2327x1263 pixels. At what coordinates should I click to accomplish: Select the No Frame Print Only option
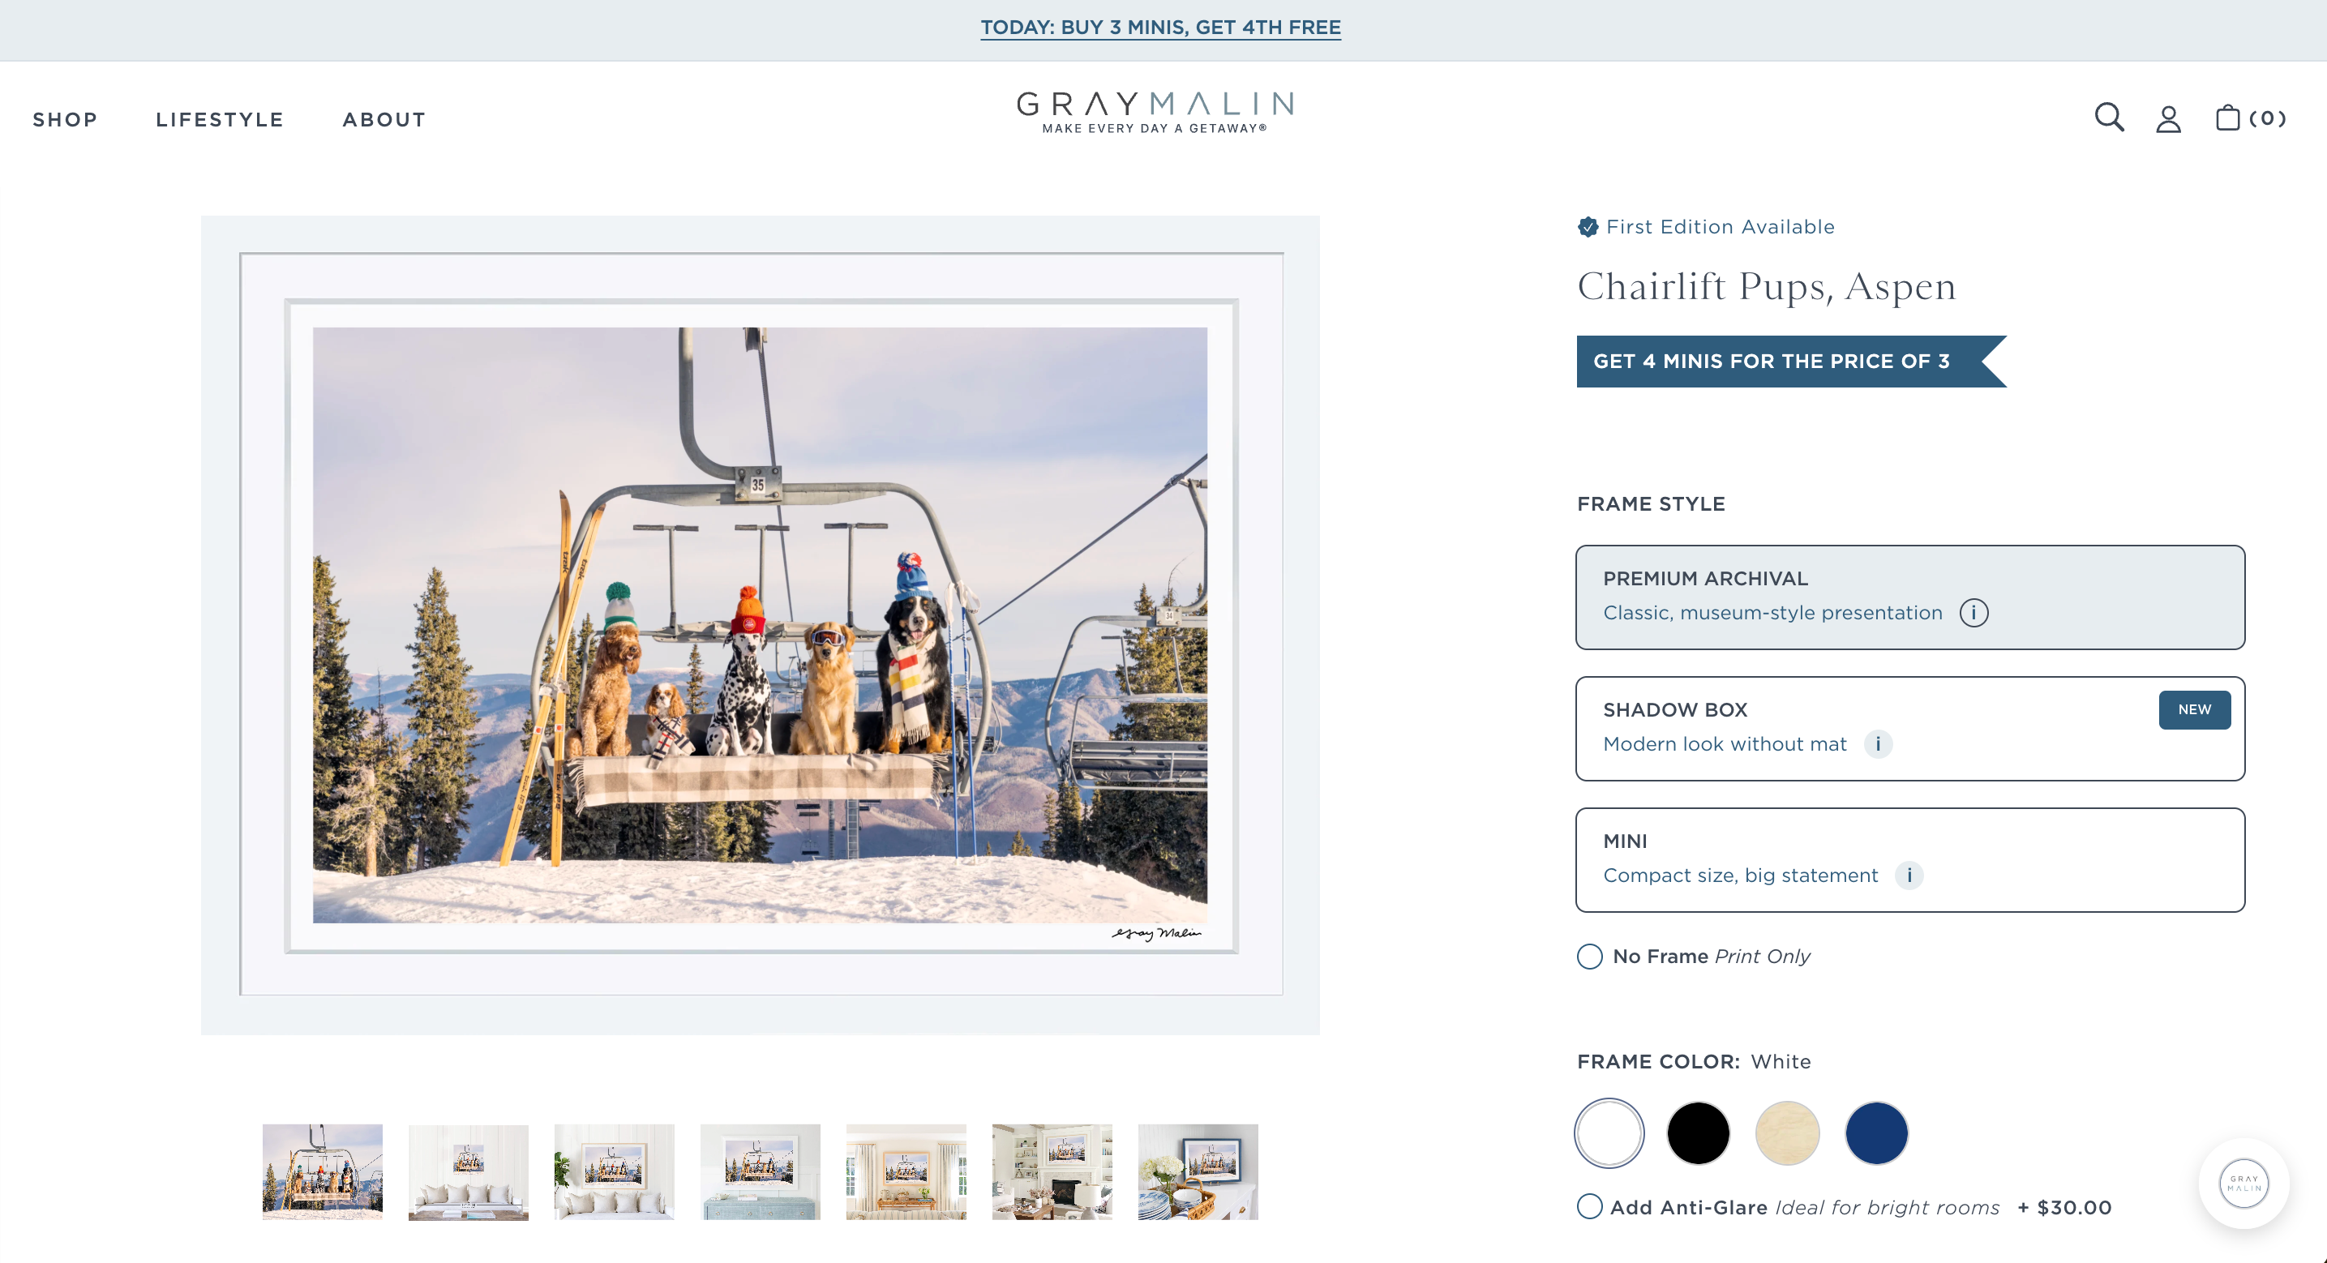tap(1589, 956)
